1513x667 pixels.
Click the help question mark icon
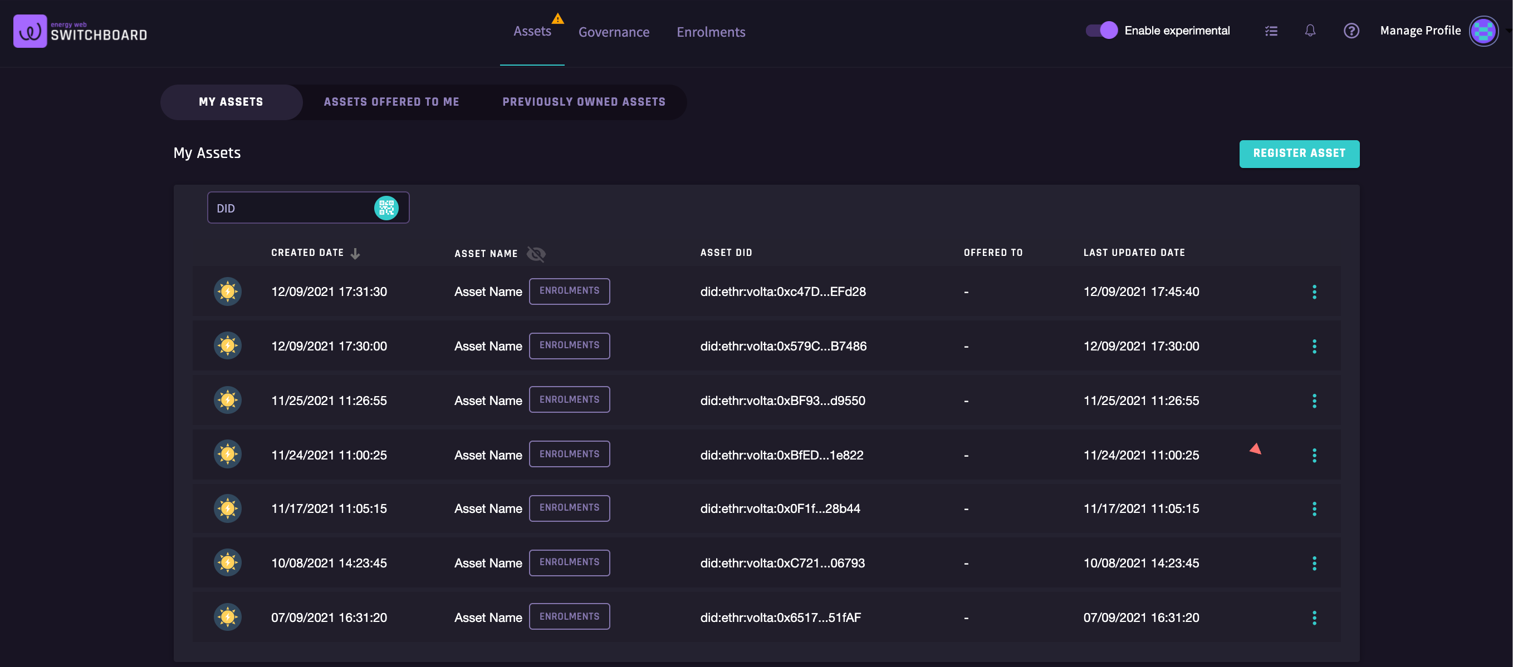[1351, 31]
